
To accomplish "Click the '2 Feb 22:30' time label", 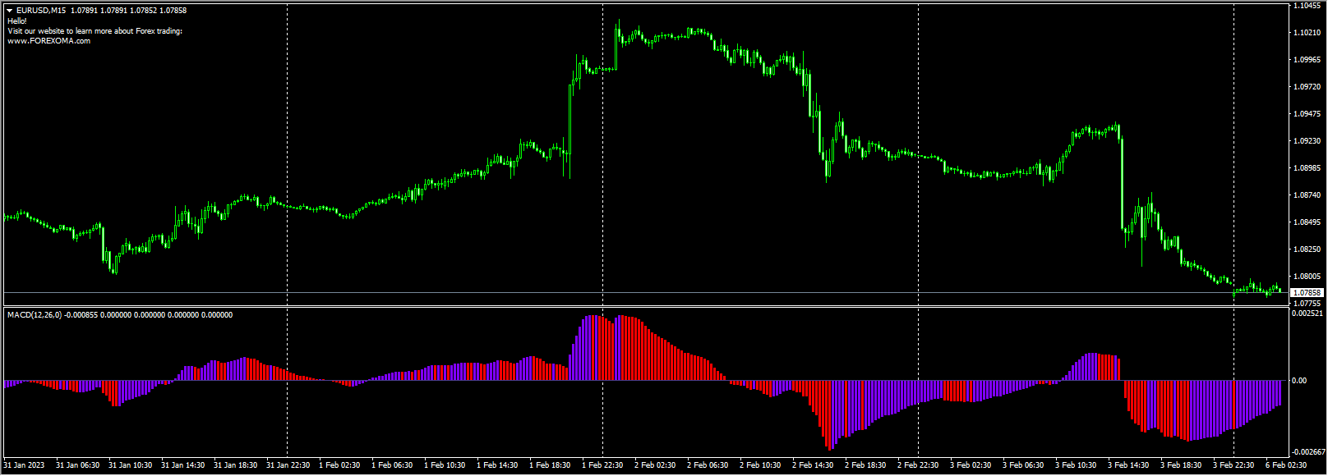I will (x=918, y=465).
